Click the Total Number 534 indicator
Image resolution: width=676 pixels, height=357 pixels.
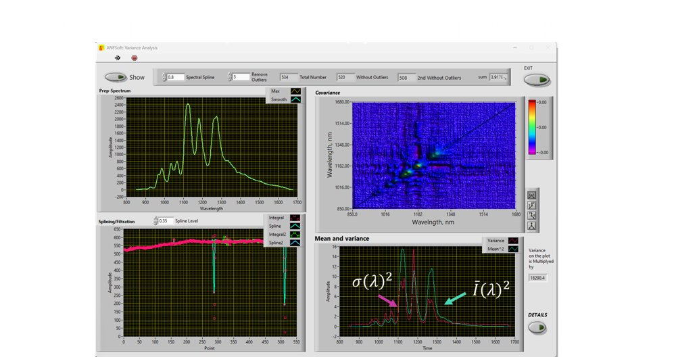(288, 77)
